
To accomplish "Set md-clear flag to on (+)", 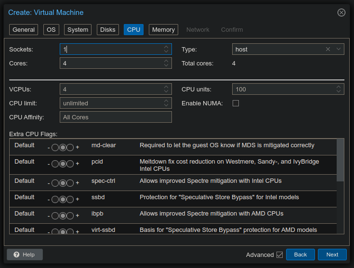I will (70, 147).
